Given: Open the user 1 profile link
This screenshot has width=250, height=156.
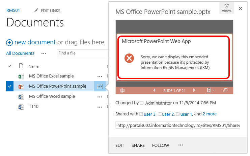Looking at the screenshot, I should coord(186,114).
